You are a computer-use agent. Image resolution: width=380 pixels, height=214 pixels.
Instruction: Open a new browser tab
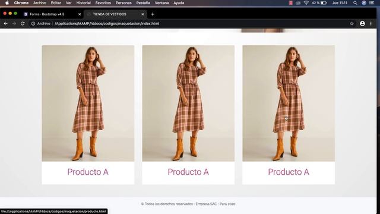coord(153,14)
